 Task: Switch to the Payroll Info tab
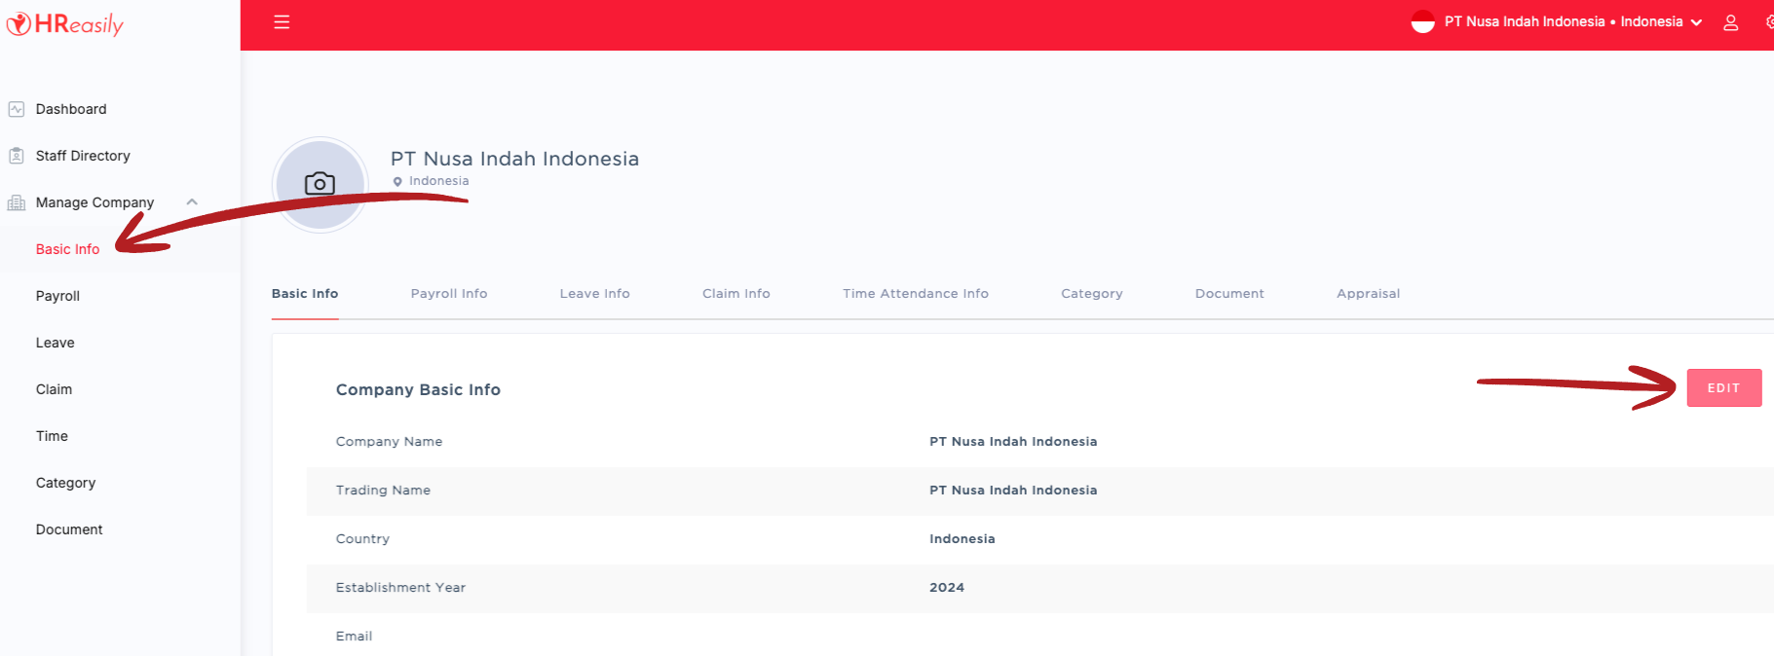[449, 293]
